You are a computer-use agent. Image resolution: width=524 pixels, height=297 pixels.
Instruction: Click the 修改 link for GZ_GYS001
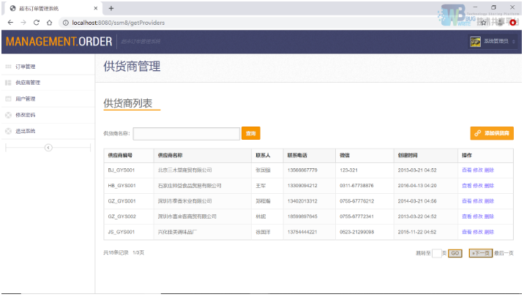478,201
